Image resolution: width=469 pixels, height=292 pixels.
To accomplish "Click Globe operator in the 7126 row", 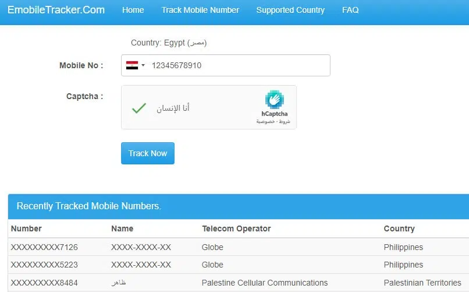I will pos(212,247).
